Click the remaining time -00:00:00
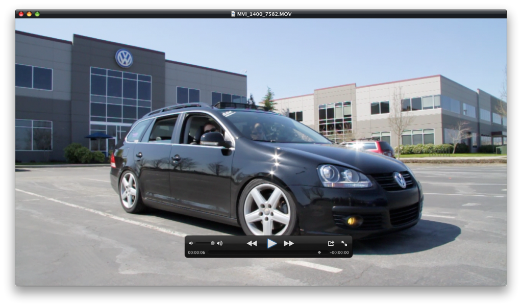This screenshot has width=522, height=307. click(x=339, y=252)
